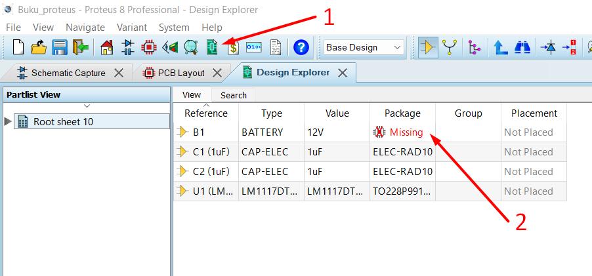
Task: Click the Close Project door icon
Action: click(x=81, y=47)
